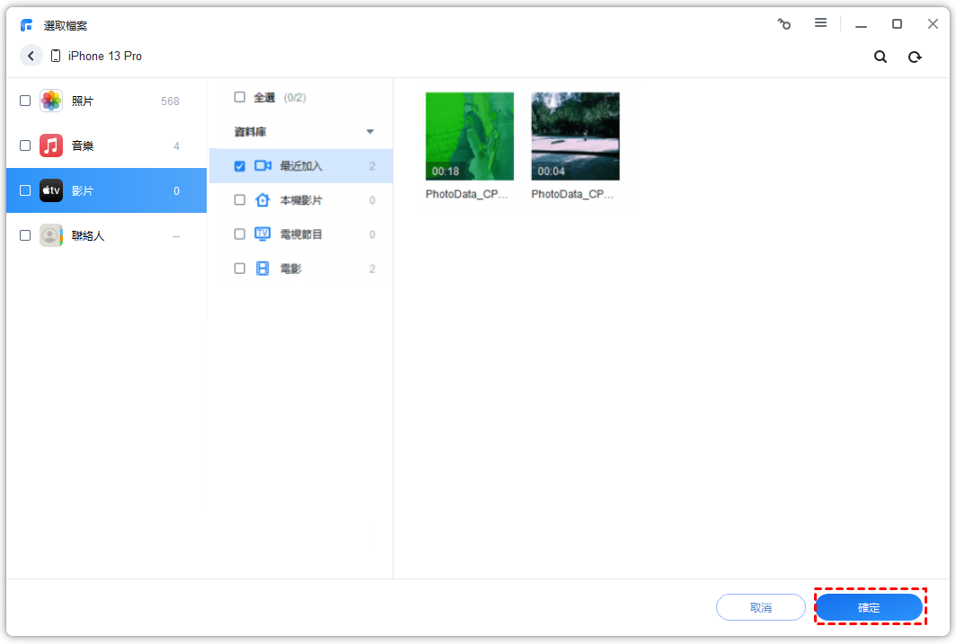Click the refresh icon at top right

click(x=915, y=57)
